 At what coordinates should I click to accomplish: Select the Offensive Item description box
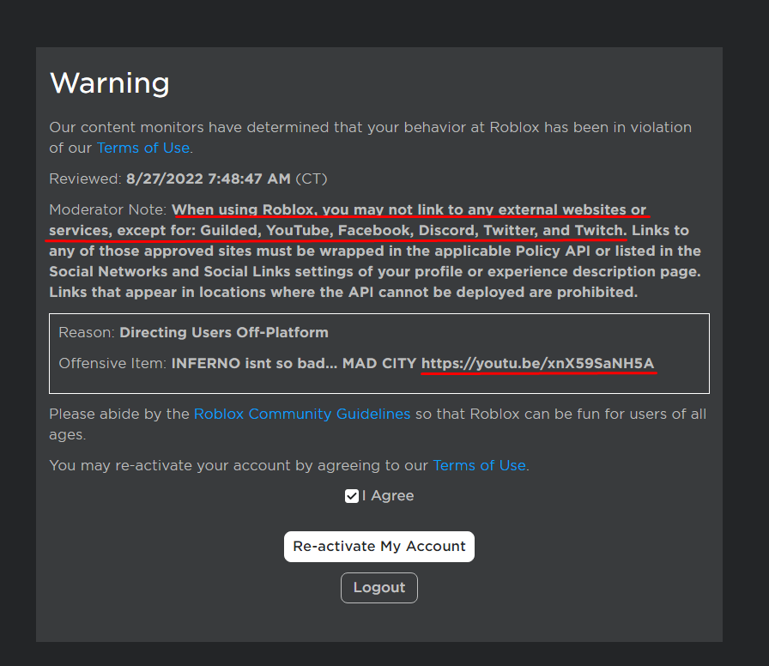[x=379, y=354]
